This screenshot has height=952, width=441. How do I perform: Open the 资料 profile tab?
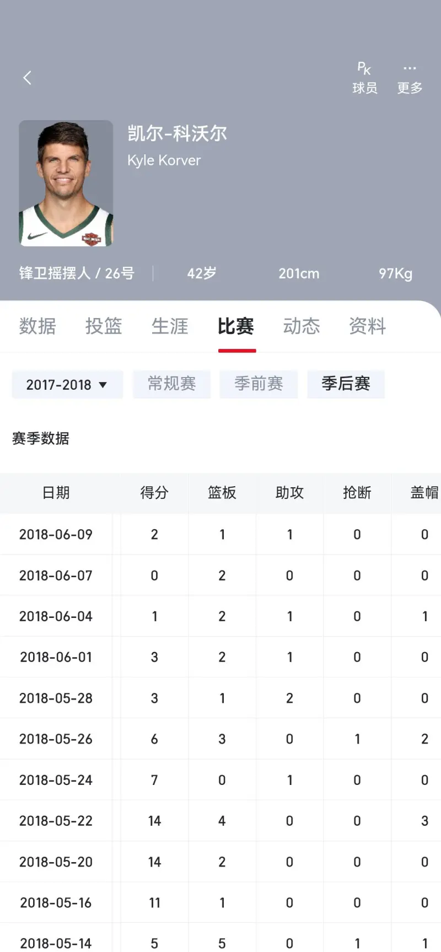click(x=367, y=326)
